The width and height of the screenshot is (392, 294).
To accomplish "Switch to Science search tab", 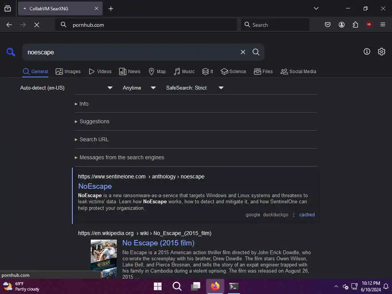I will (233, 72).
